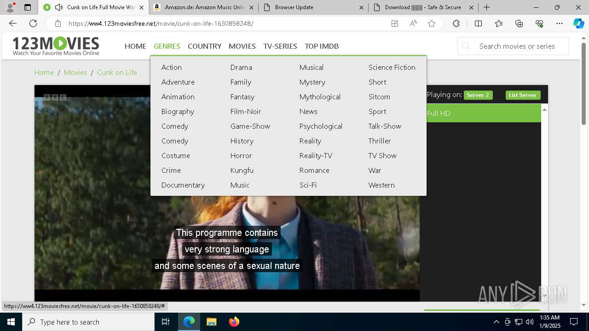Image resolution: width=589 pixels, height=331 pixels.
Task: Open Copilot sidebar icon
Action: pyautogui.click(x=578, y=23)
